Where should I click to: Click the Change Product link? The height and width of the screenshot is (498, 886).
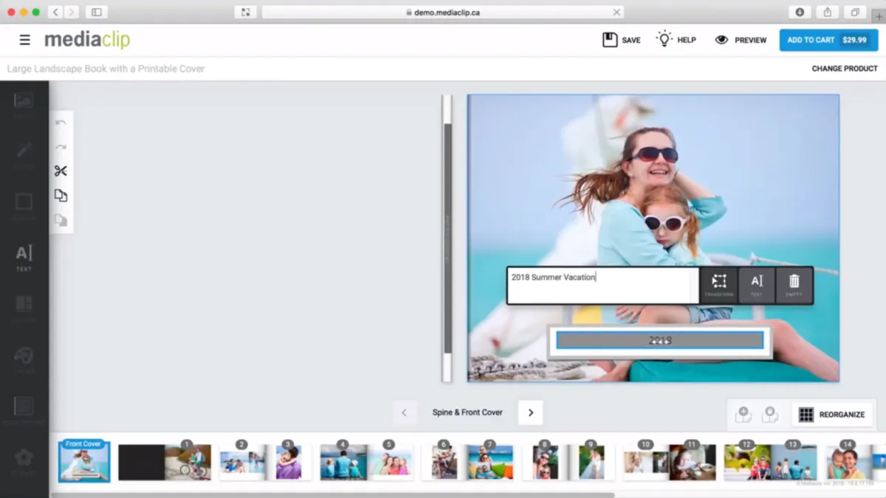pos(845,69)
